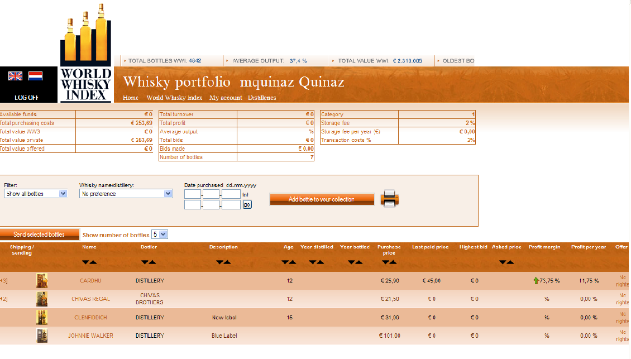Print the portfolio with the printer icon

(389, 198)
